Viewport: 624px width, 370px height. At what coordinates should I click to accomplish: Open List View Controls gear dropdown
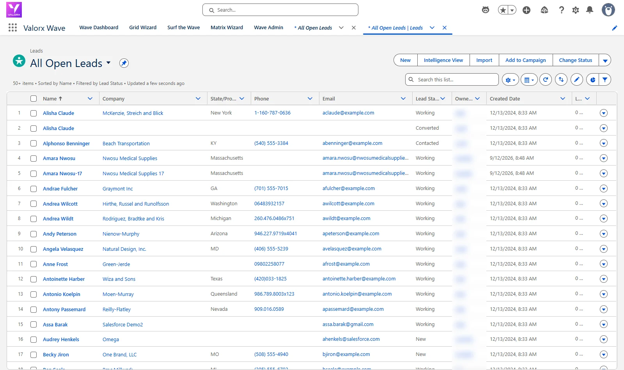(510, 79)
